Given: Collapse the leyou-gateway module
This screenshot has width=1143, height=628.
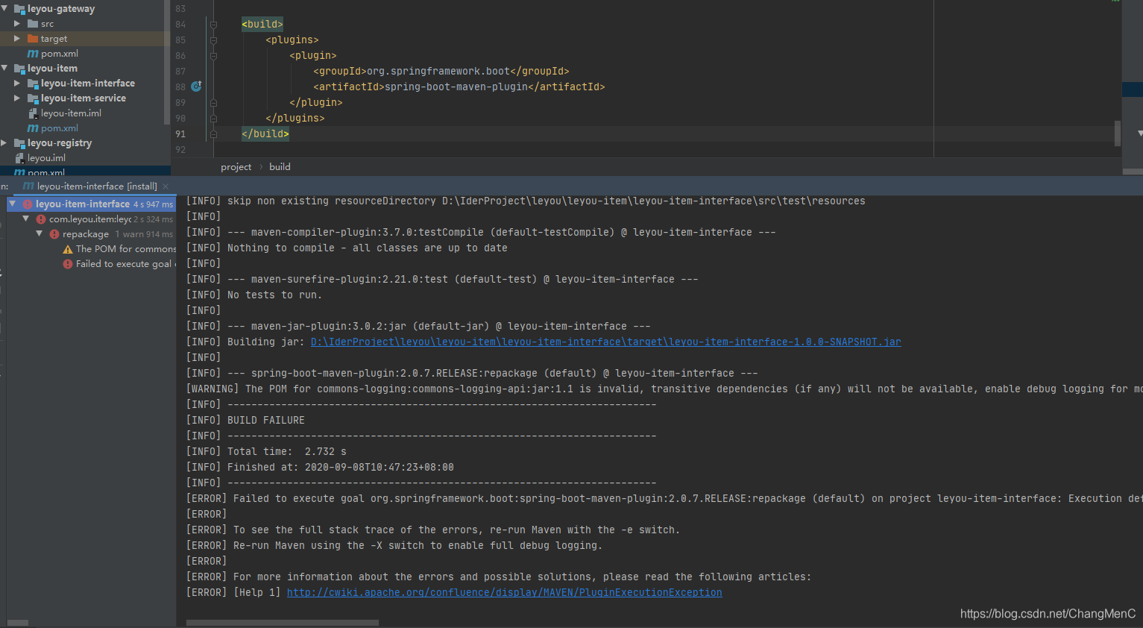Looking at the screenshot, I should pos(4,9).
